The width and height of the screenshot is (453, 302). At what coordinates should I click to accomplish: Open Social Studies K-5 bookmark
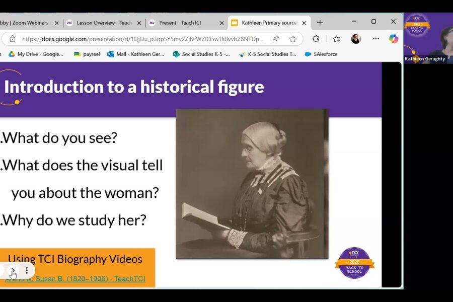pos(201,54)
